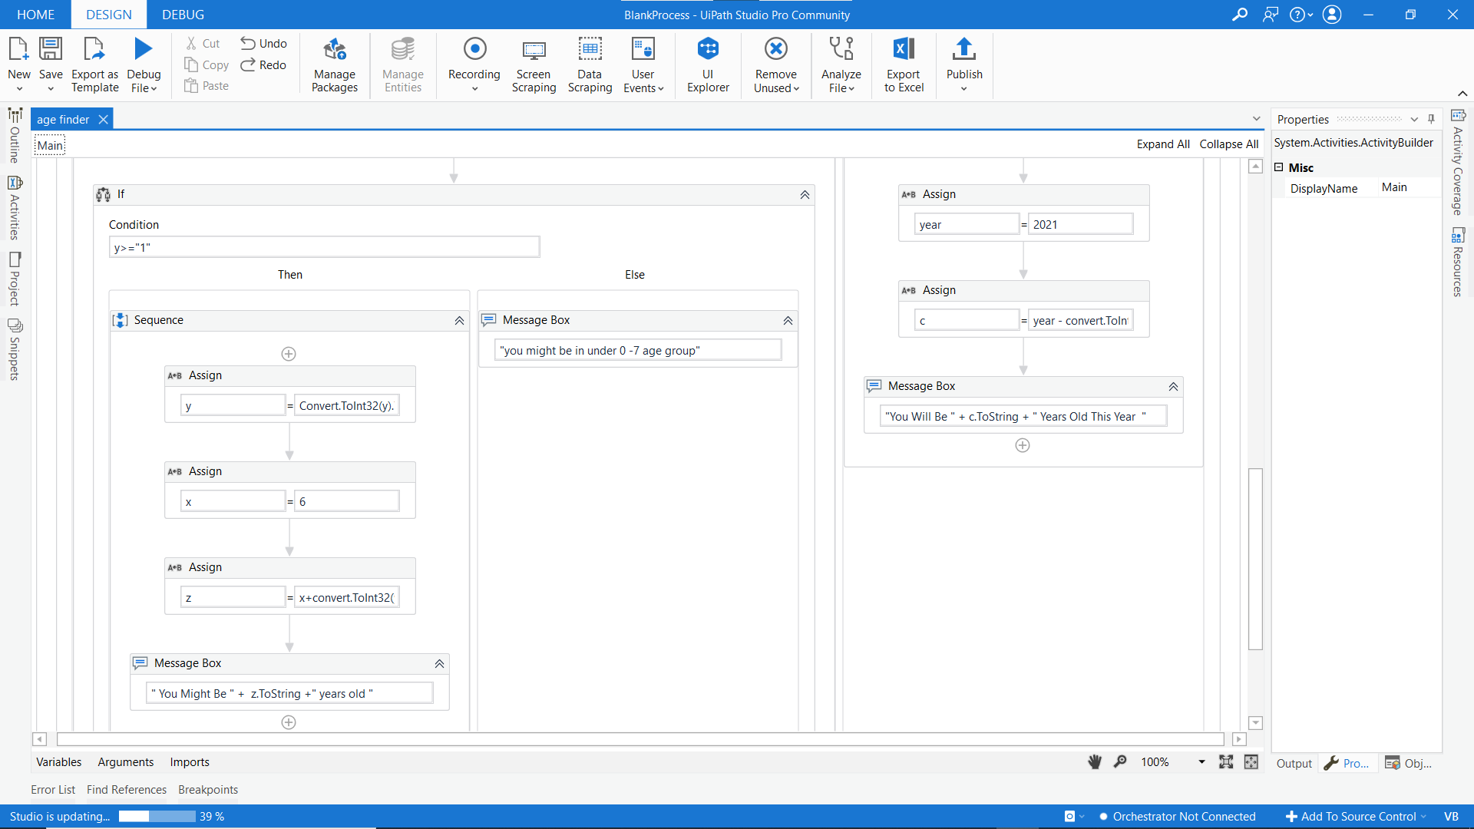1474x829 pixels.
Task: Collapse the If activity
Action: (x=805, y=195)
